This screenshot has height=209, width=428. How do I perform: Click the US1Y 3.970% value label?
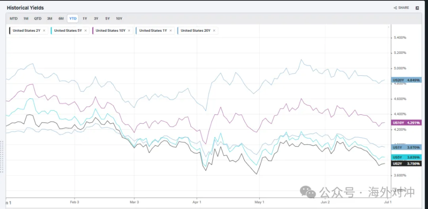406,147
